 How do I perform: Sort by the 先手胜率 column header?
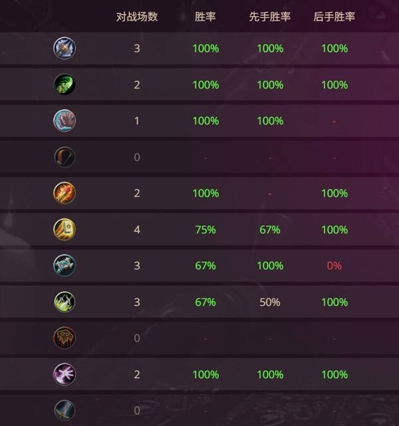(269, 17)
